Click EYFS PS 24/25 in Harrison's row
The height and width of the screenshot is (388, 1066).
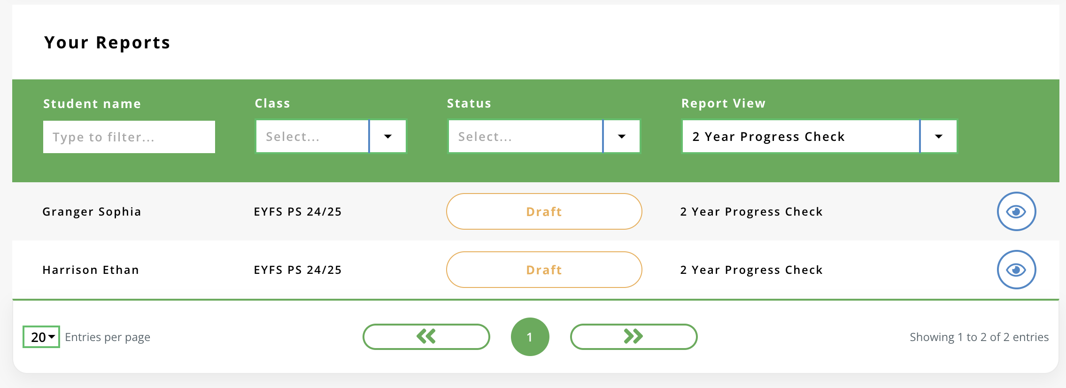(x=298, y=270)
